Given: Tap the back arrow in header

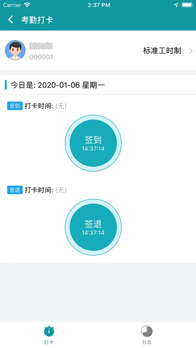Looking at the screenshot, I should tap(10, 20).
